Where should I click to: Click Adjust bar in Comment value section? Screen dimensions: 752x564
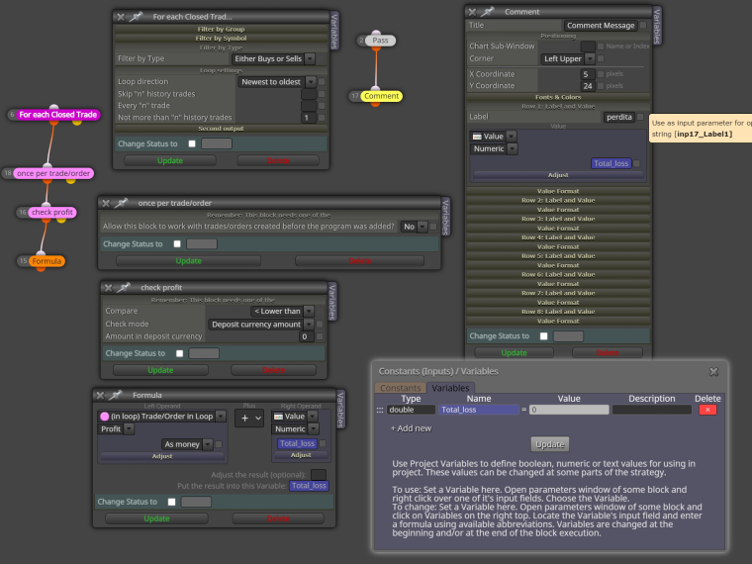558,175
